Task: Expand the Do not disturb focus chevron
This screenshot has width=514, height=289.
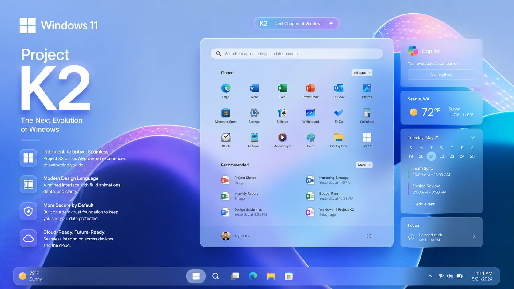Action: pos(474,236)
